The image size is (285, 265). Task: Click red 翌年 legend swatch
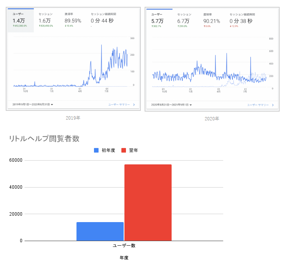coord(124,150)
